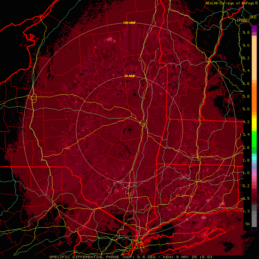Click the 5.8 value on the scale

tap(246, 96)
